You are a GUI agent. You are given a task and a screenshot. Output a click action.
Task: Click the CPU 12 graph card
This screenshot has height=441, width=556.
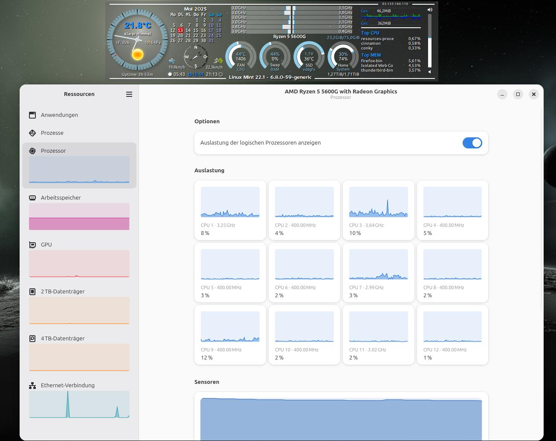(452, 335)
